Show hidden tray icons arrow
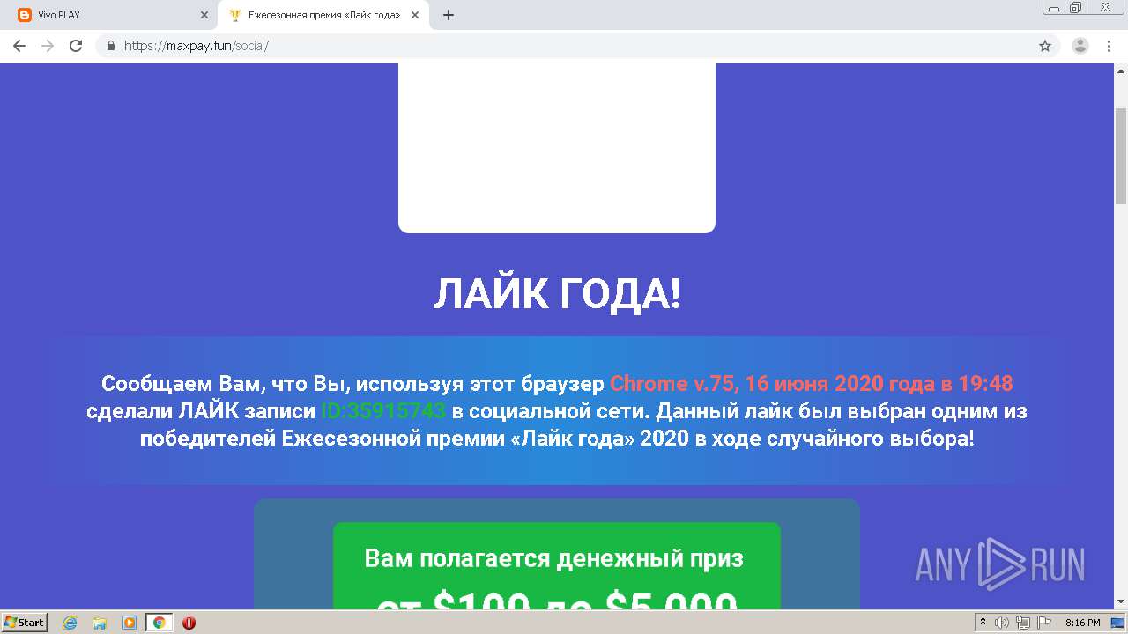Viewport: 1128px width, 634px height. (x=983, y=623)
